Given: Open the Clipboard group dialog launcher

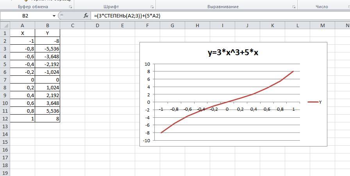Looking at the screenshot, I should click(71, 7).
